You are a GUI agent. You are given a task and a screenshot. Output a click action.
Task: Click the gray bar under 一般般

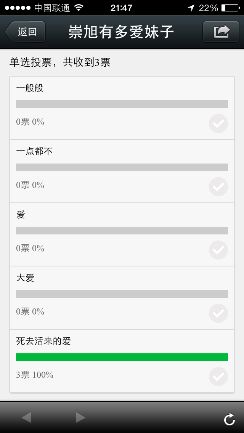pos(122,104)
